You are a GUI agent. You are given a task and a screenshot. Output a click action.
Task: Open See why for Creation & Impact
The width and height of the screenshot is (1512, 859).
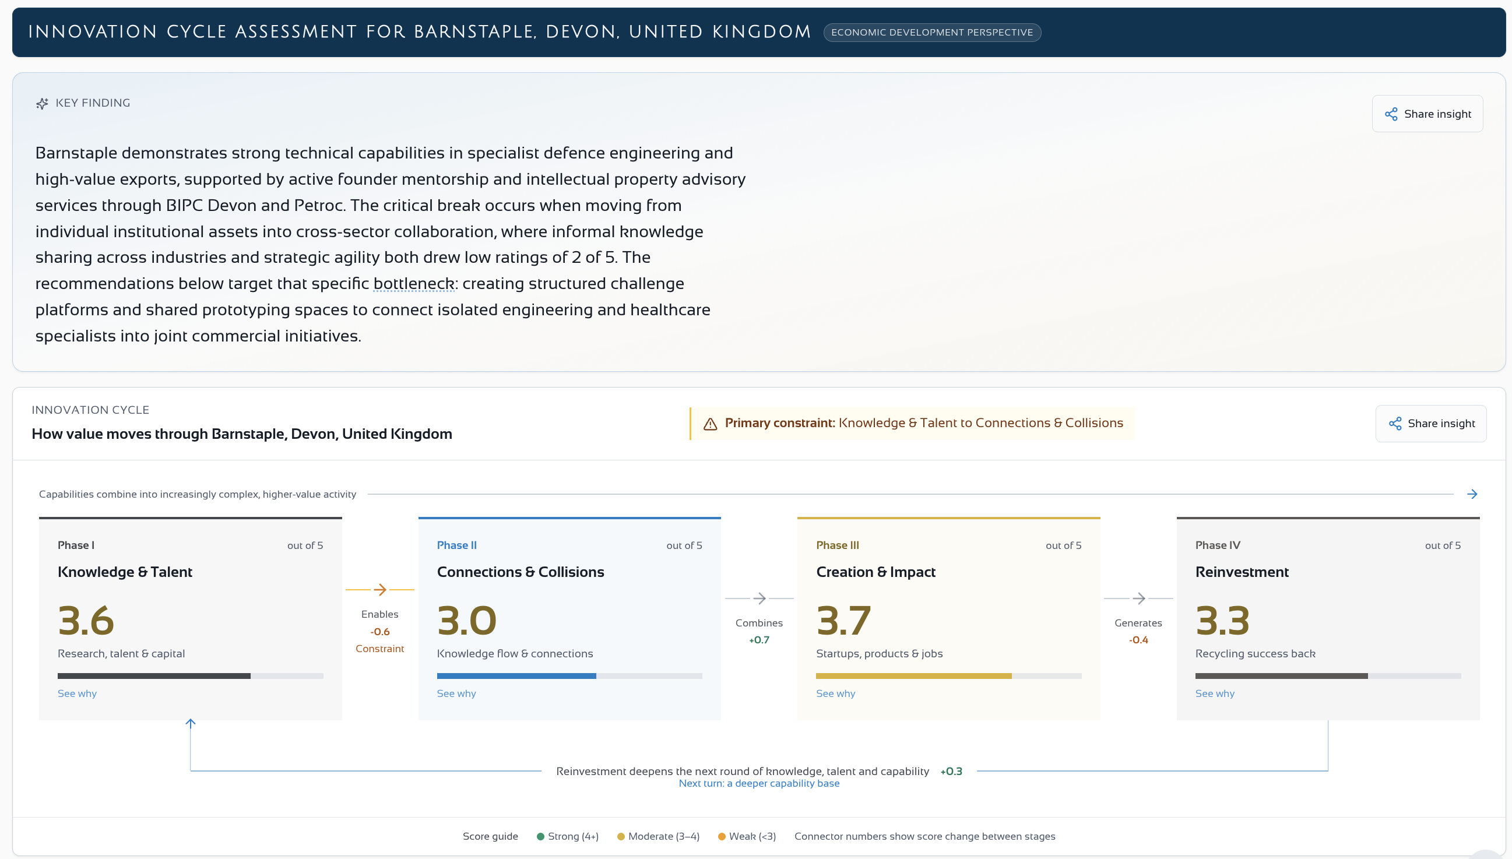tap(836, 694)
